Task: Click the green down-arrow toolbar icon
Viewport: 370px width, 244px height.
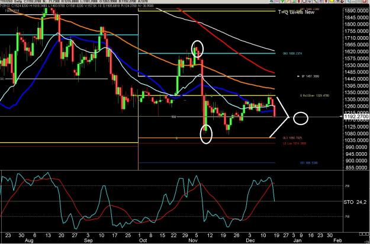Action: (282, 1)
